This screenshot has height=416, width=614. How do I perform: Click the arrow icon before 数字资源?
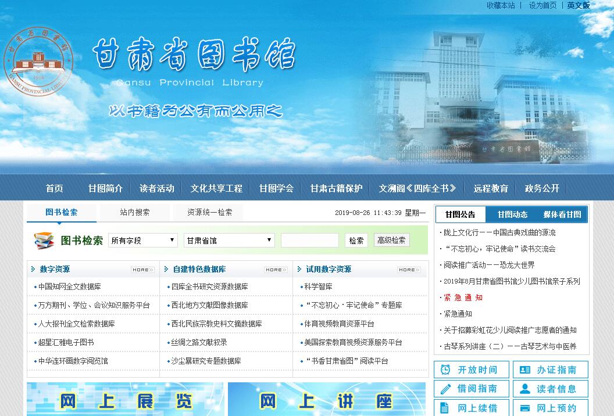tap(33, 269)
